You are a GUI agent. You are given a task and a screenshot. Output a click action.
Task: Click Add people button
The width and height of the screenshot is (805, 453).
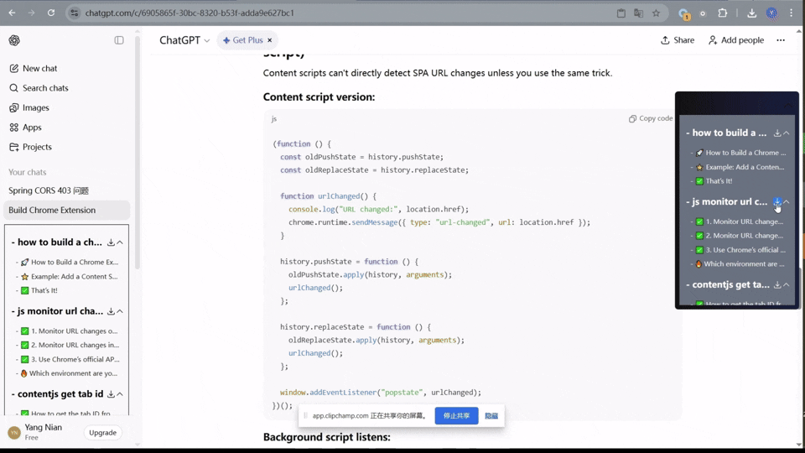(x=735, y=40)
